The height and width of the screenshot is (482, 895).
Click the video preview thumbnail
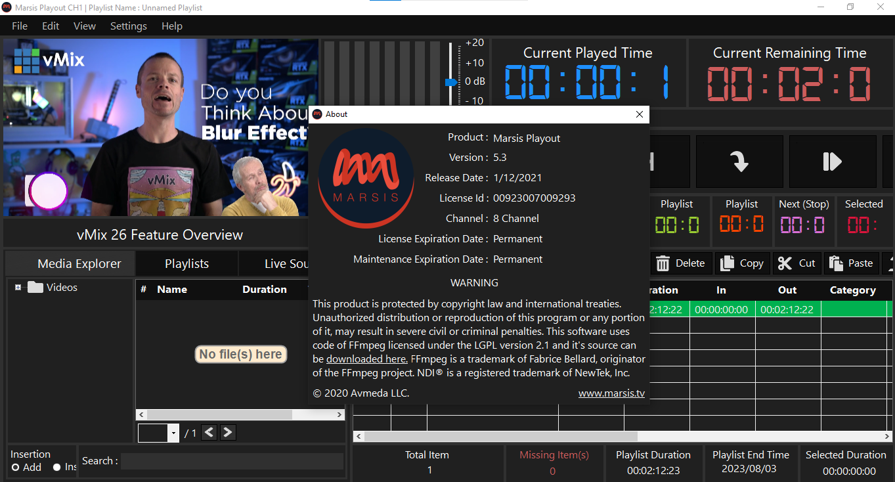click(160, 127)
